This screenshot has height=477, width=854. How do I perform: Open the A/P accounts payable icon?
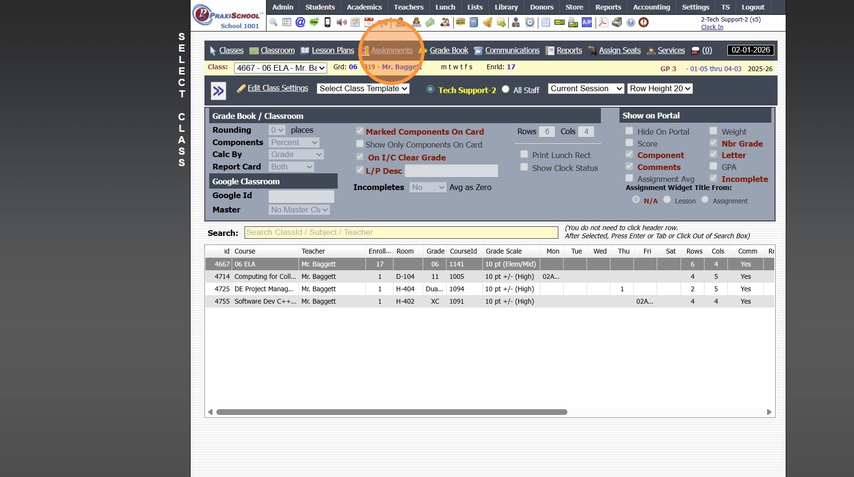coord(587,22)
